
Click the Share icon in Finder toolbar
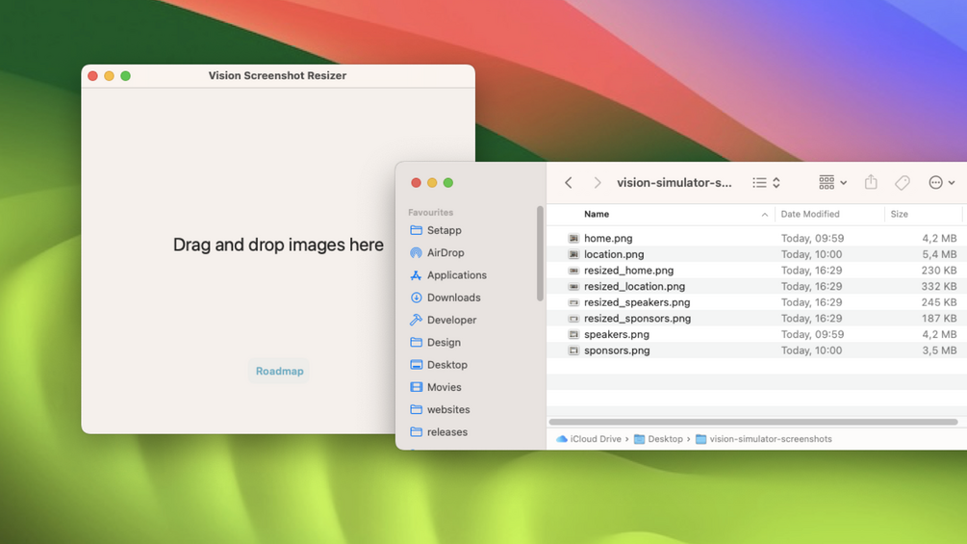[x=871, y=182]
